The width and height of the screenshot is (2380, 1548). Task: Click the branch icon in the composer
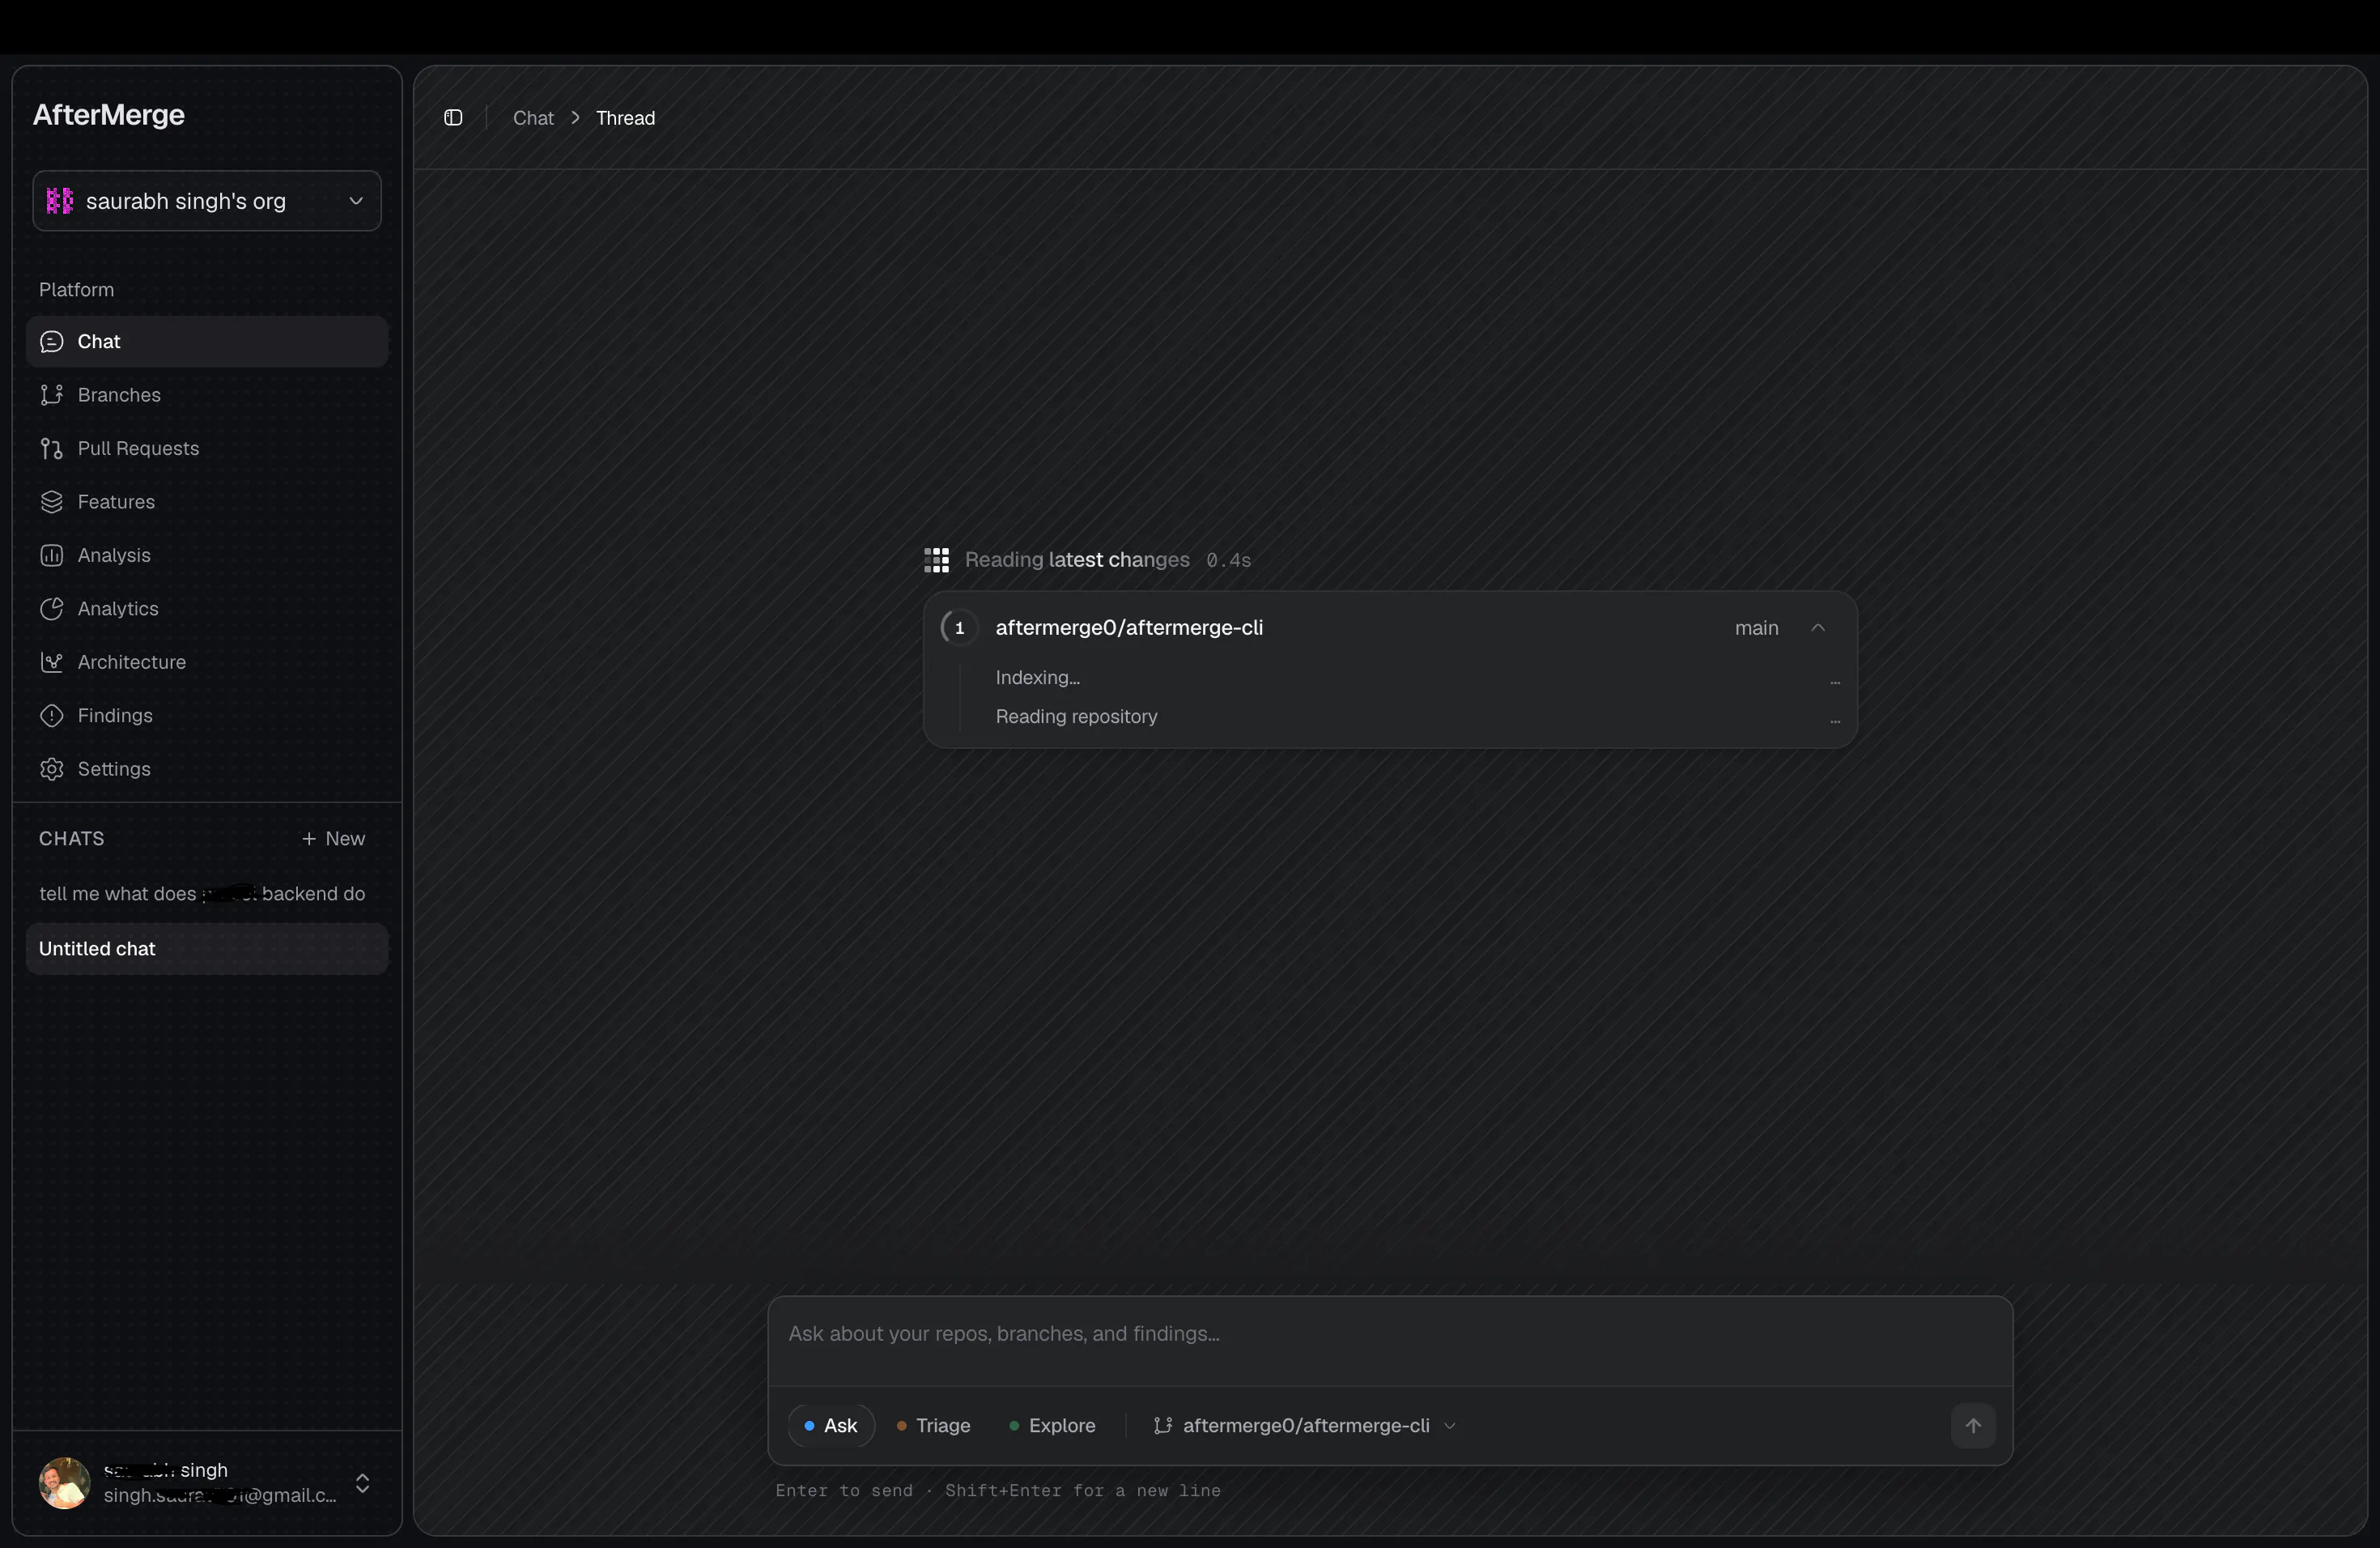click(x=1163, y=1426)
